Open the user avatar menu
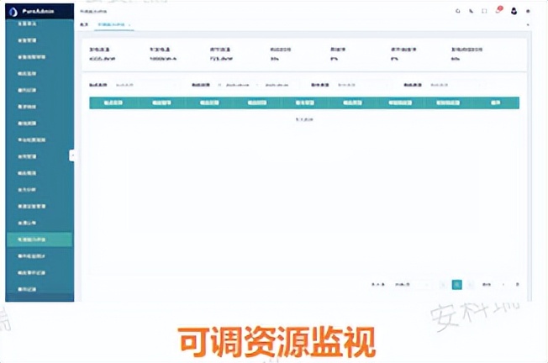This screenshot has width=548, height=363. [514, 11]
